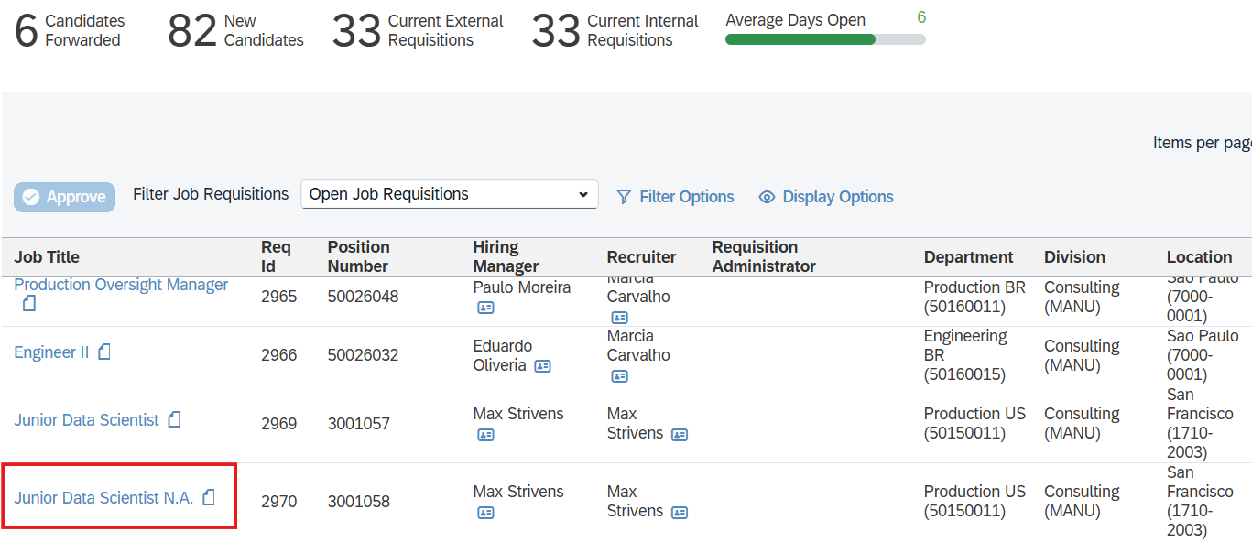Image resolution: width=1252 pixels, height=542 pixels.
Task: Expand the Open Job Requisitions dropdown
Action: (x=583, y=194)
